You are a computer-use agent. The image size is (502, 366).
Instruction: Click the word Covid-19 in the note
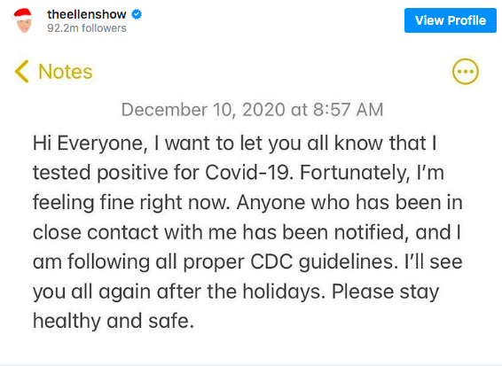pyautogui.click(x=248, y=173)
